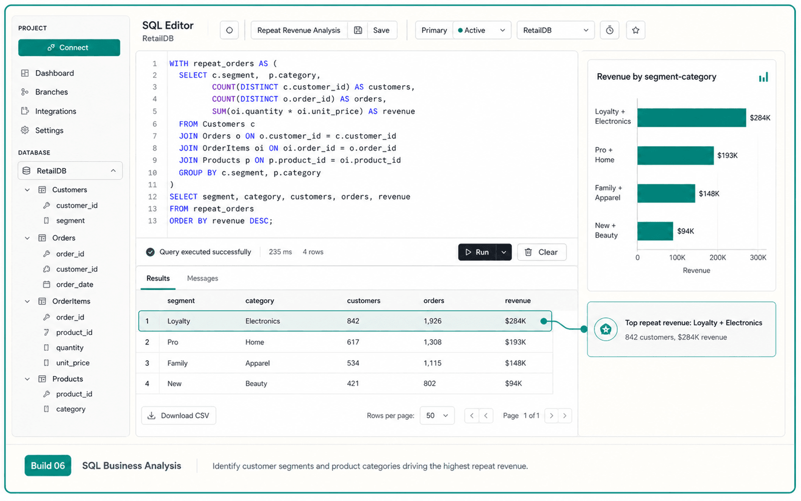Go to first page of results
The width and height of the screenshot is (801, 501).
[x=472, y=416]
